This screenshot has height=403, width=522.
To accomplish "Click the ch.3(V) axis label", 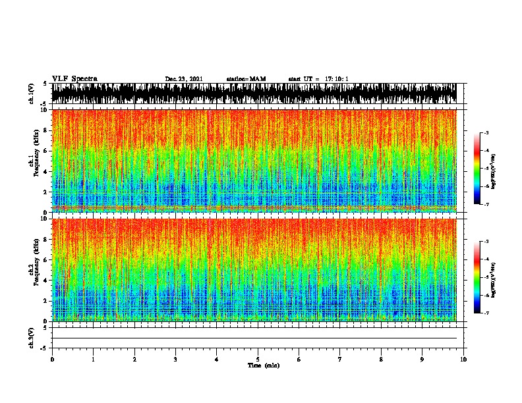I will [x=32, y=338].
